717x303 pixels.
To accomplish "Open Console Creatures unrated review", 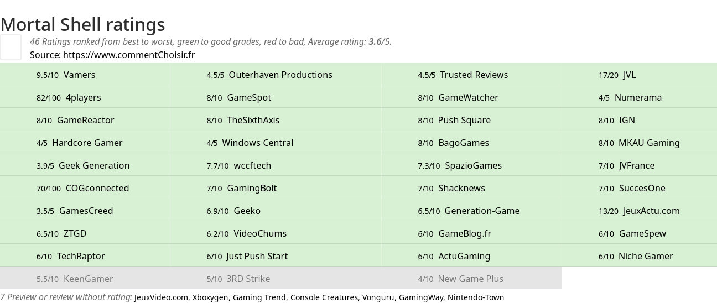I will (x=324, y=297).
